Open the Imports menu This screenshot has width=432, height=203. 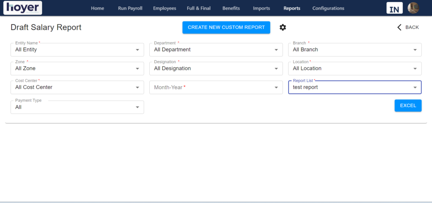262,8
